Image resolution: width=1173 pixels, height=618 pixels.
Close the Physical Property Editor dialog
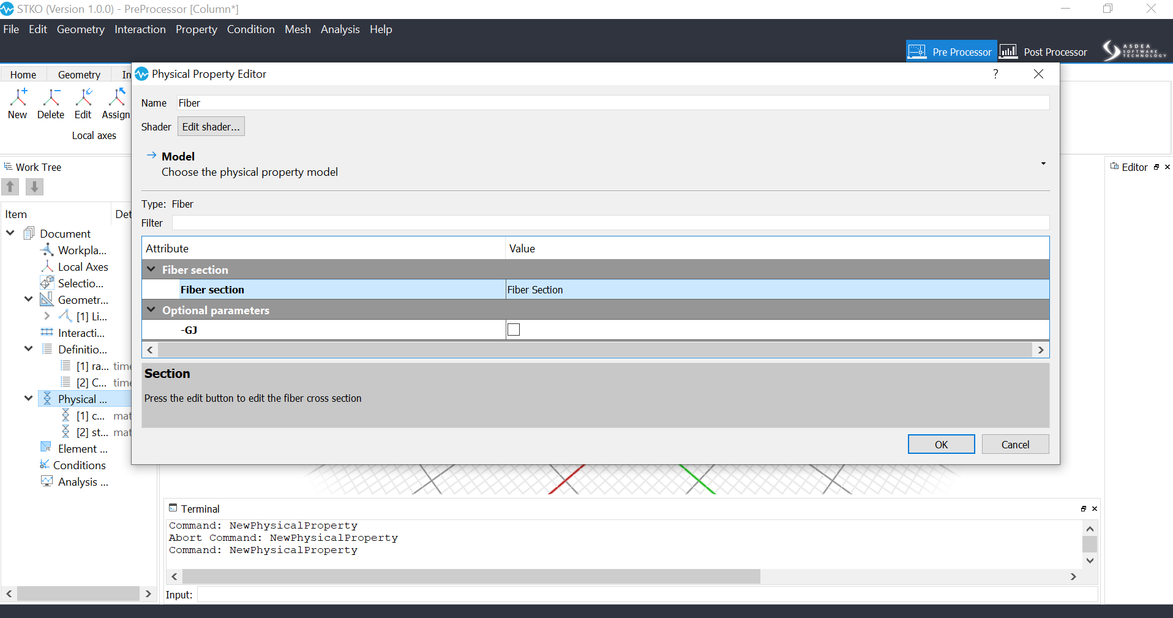(x=1038, y=74)
